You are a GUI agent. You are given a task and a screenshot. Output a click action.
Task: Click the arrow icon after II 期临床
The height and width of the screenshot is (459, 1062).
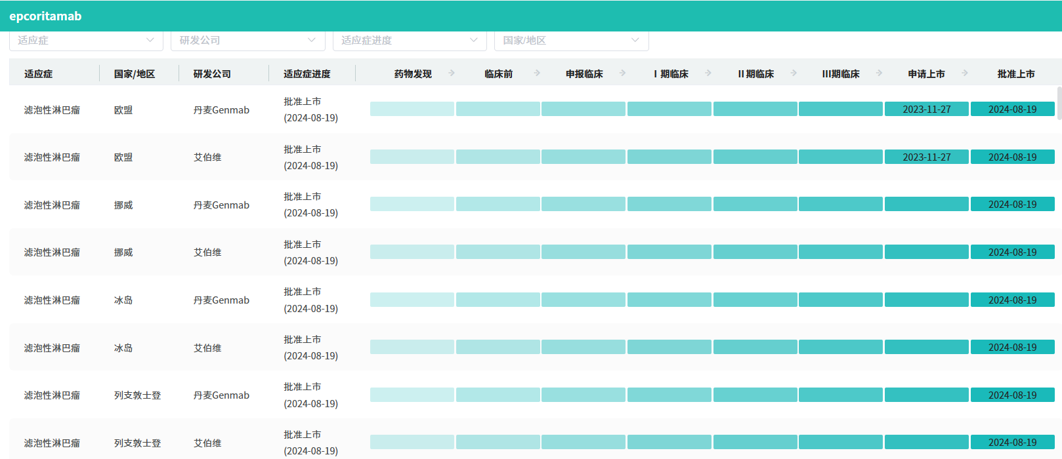794,73
